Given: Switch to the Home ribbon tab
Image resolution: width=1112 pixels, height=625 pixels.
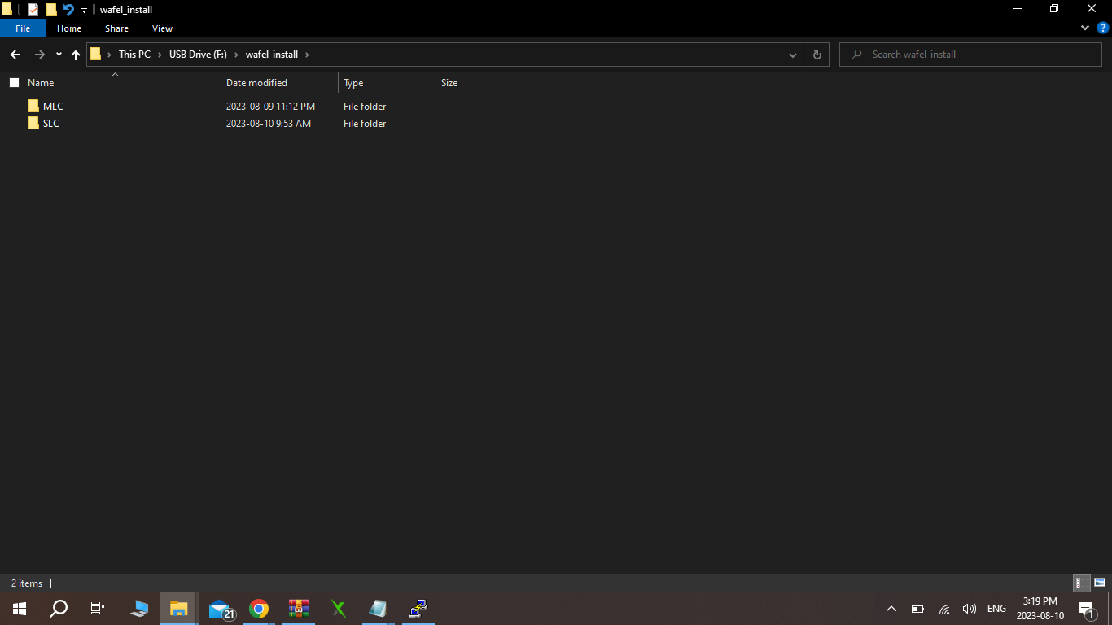Looking at the screenshot, I should point(69,28).
